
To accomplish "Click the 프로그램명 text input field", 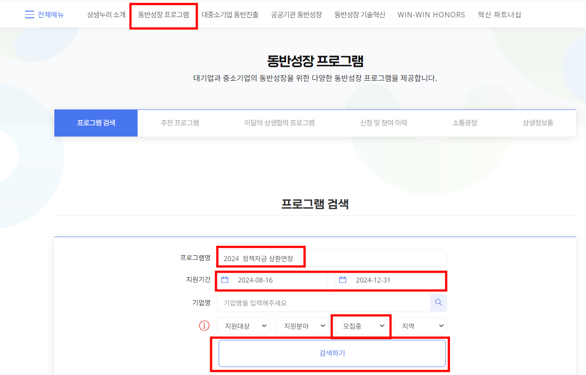I will pyautogui.click(x=331, y=258).
